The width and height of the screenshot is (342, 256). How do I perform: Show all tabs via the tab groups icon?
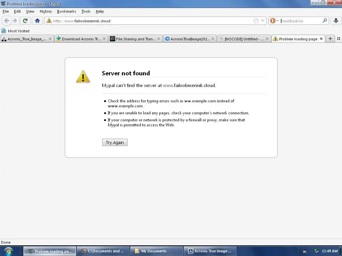pos(339,39)
